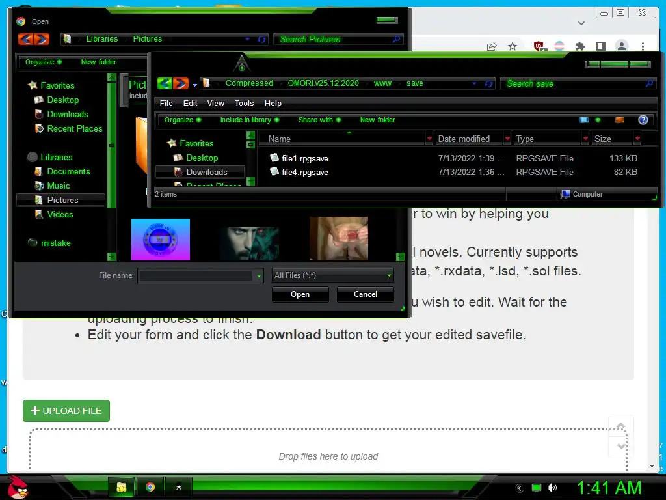The image size is (666, 500).
Task: Open the Type column filter arrow
Action: [585, 139]
